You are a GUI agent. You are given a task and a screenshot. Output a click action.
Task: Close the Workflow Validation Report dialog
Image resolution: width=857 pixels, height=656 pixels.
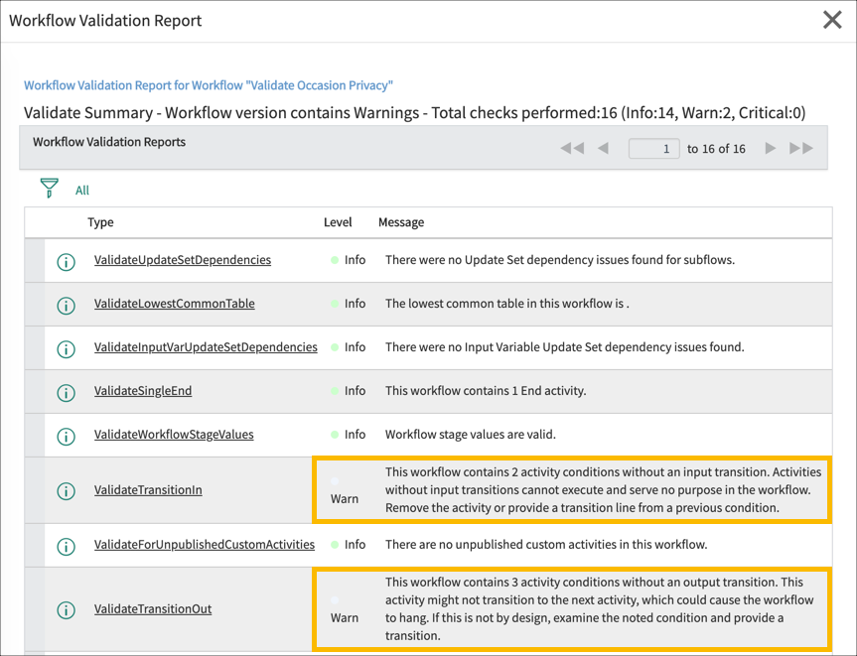[831, 20]
